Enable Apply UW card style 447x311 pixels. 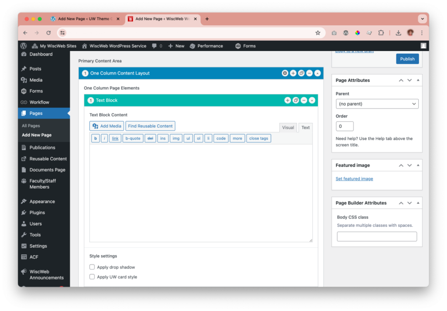point(92,276)
